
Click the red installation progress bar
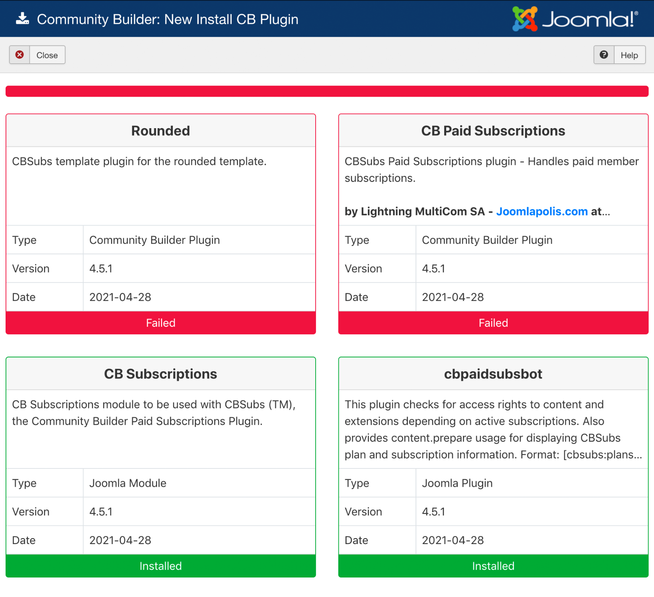327,91
